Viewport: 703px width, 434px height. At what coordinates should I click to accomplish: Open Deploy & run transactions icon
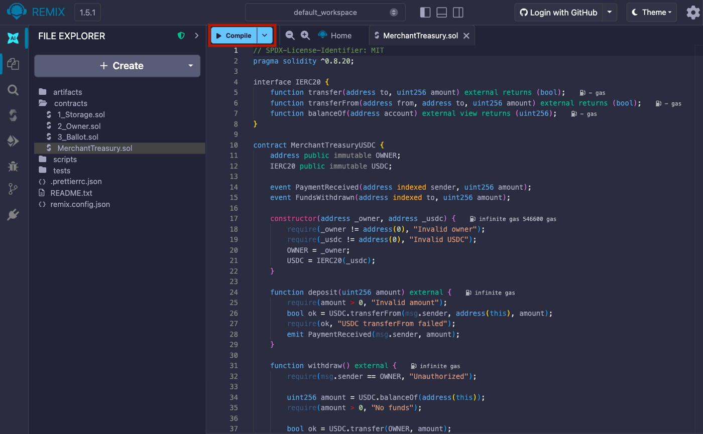(13, 141)
